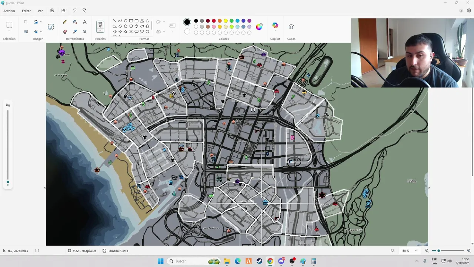
Task: Click the zoom in plus button
Action: click(469, 251)
